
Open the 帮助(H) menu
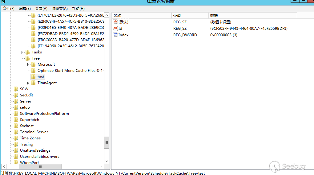(78, 9)
